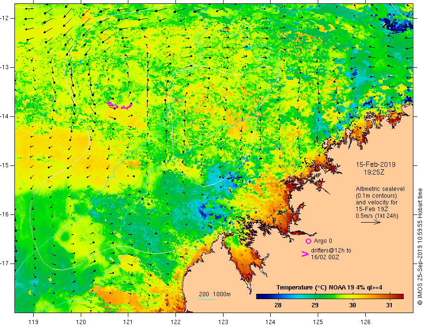This screenshot has width=423, height=327.
Task: Click the magenta drifter track on the map
Action: [x=119, y=105]
